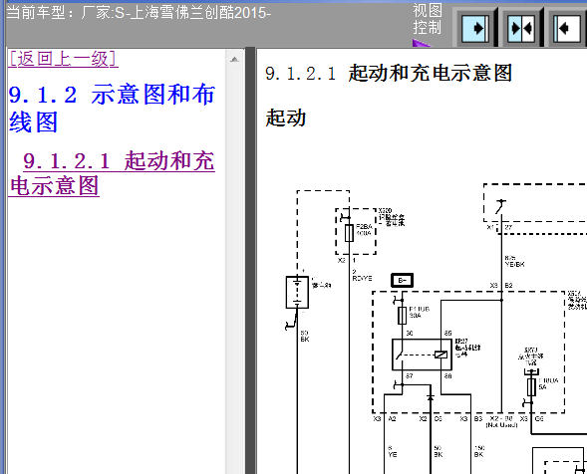Click the current vehicle model text 当前车型
The height and width of the screenshot is (474, 587).
click(139, 12)
